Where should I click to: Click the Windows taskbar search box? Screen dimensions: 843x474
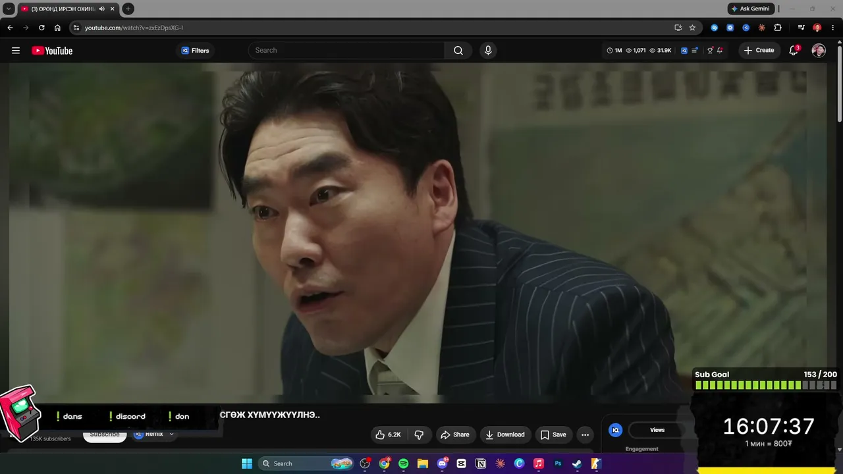tap(307, 463)
